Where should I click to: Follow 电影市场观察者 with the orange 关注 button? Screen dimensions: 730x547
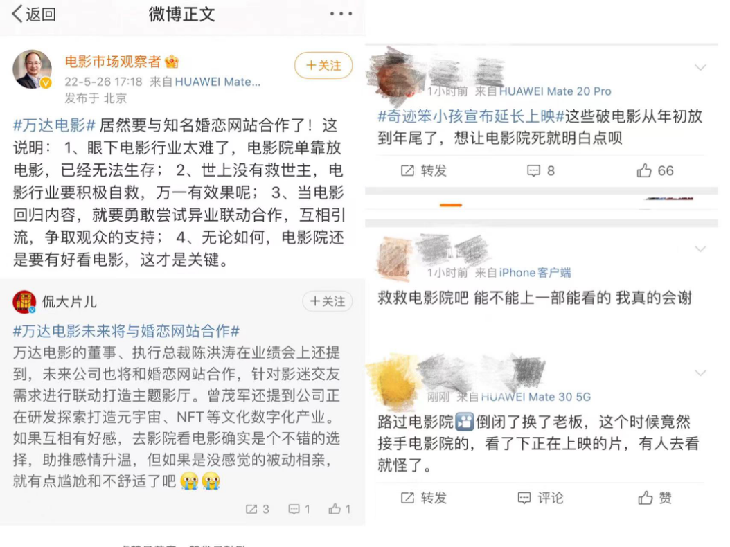[323, 65]
